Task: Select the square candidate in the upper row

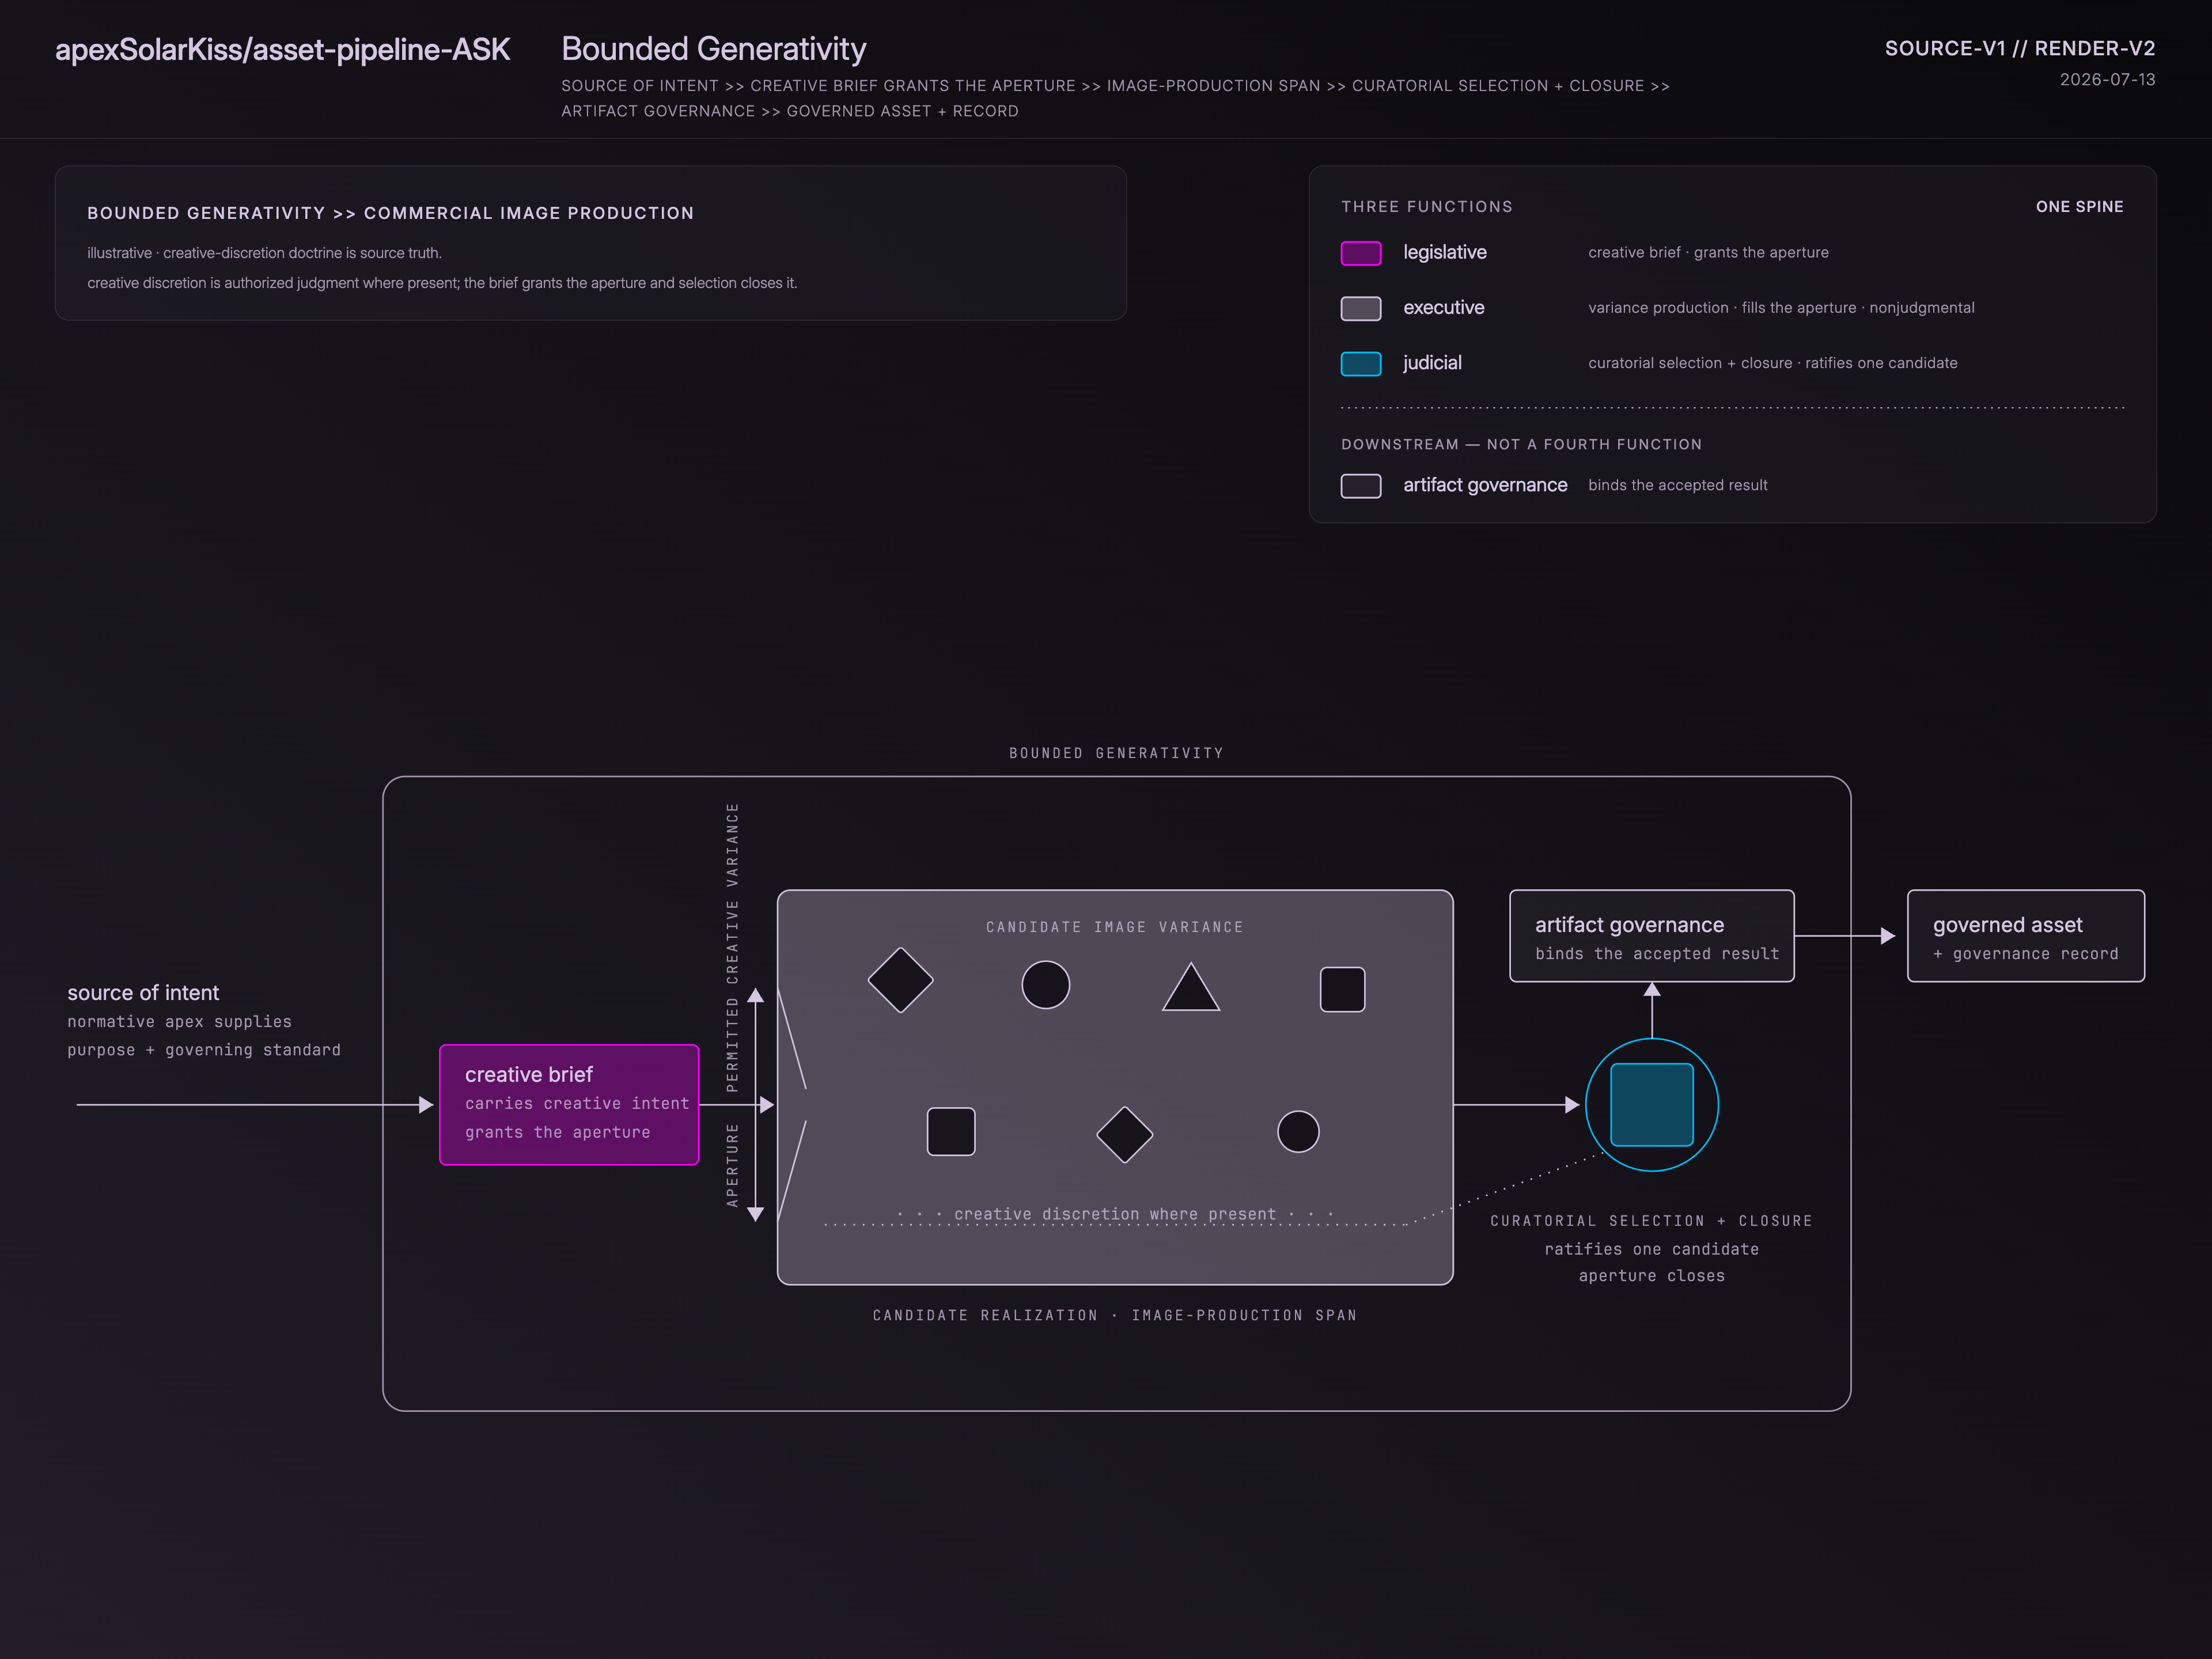Action: [x=1342, y=989]
